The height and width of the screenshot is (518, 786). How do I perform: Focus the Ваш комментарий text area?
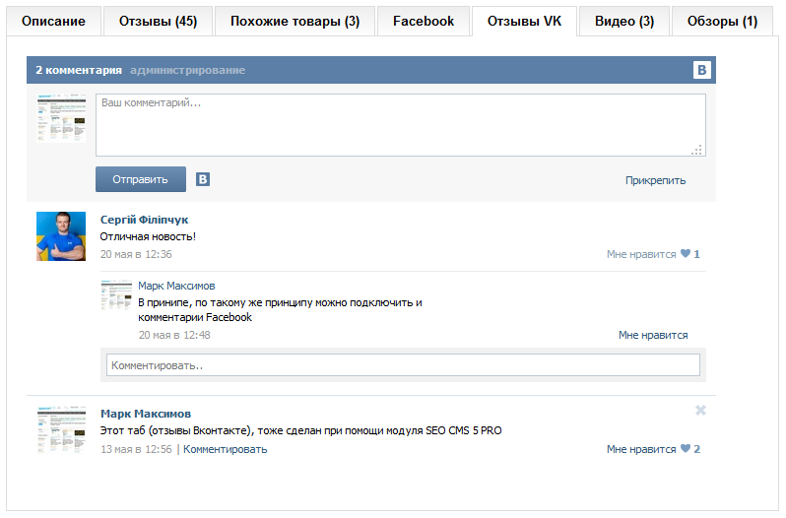click(x=401, y=125)
